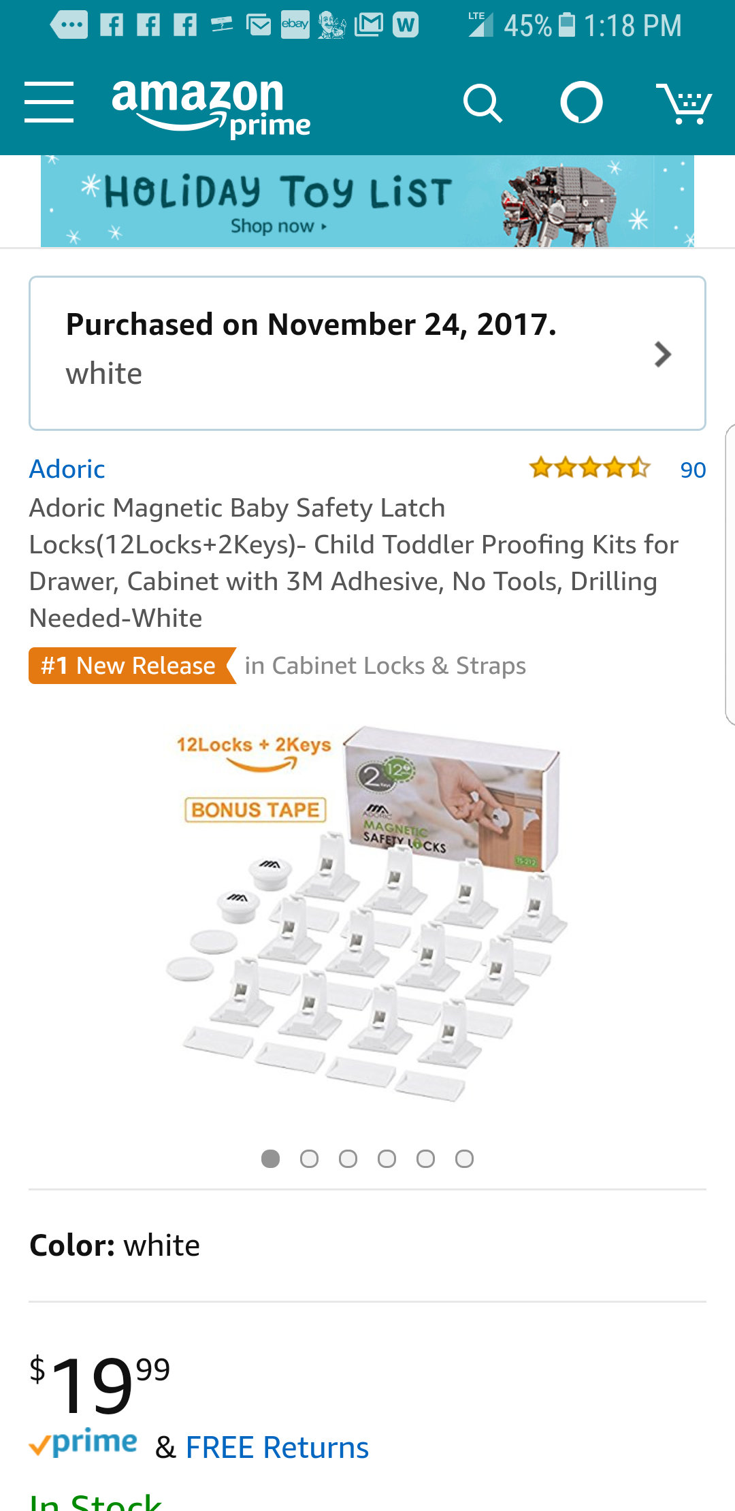The width and height of the screenshot is (735, 1511).
Task: Tap the Word app notification icon
Action: (406, 25)
